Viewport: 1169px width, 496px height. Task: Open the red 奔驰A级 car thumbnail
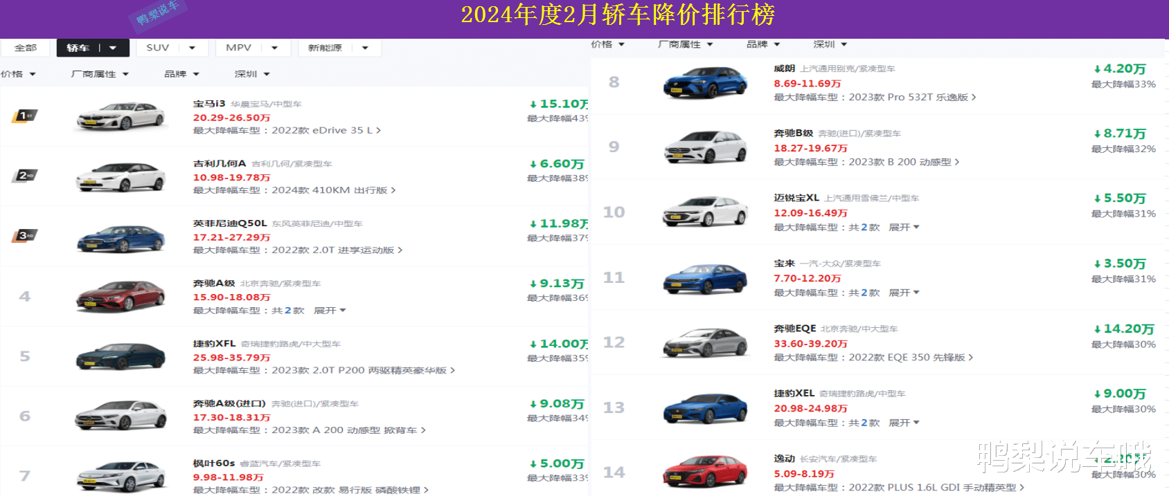[121, 297]
